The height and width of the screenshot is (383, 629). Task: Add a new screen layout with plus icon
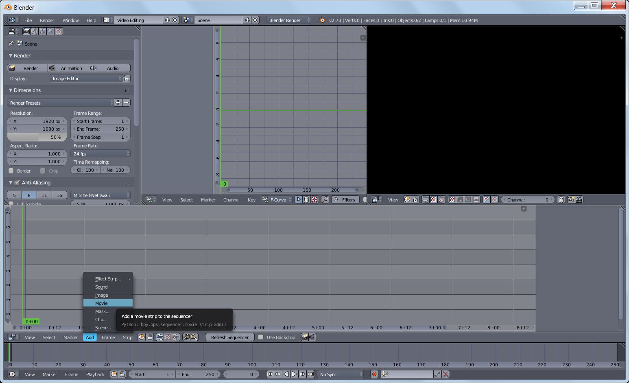coord(167,20)
